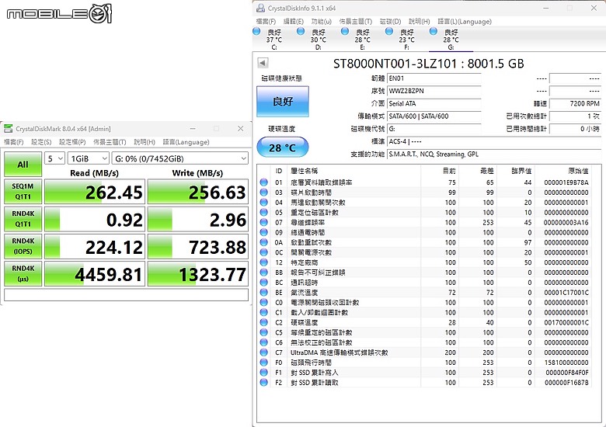Open 佈景主題(T) menu in CrystalDiskMark
Viewport: 606px width, 427px height.
coord(110,142)
